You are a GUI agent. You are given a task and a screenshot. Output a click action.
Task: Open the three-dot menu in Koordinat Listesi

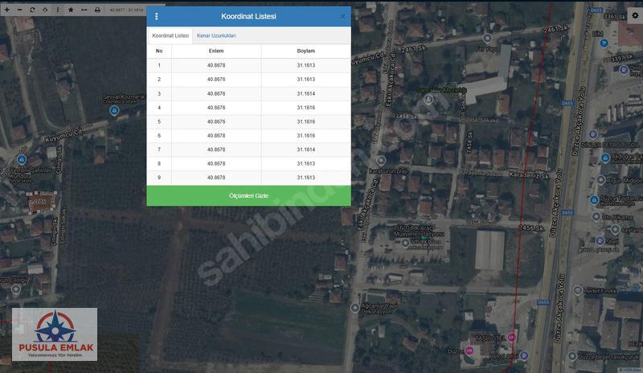(156, 17)
